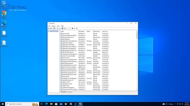Image resolution: width=190 pixels, height=106 pixels.
Task: Open the Recycle Bin desktop icon
Action: 4,4
